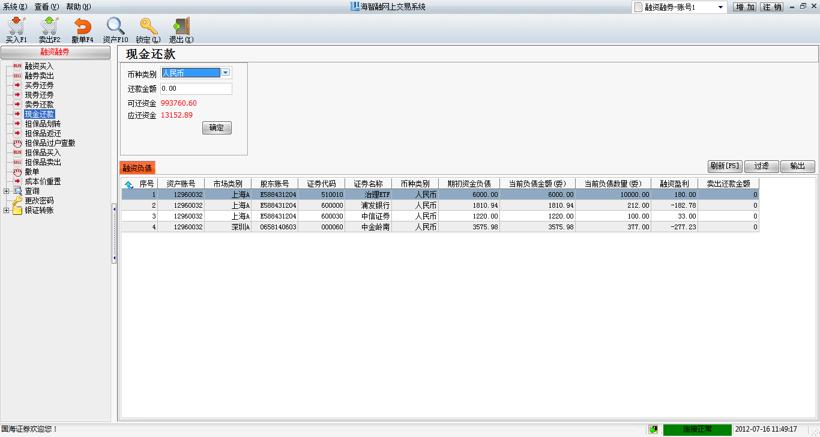Open 担保品划转 in the sidebar
This screenshot has width=820, height=437.
(43, 124)
